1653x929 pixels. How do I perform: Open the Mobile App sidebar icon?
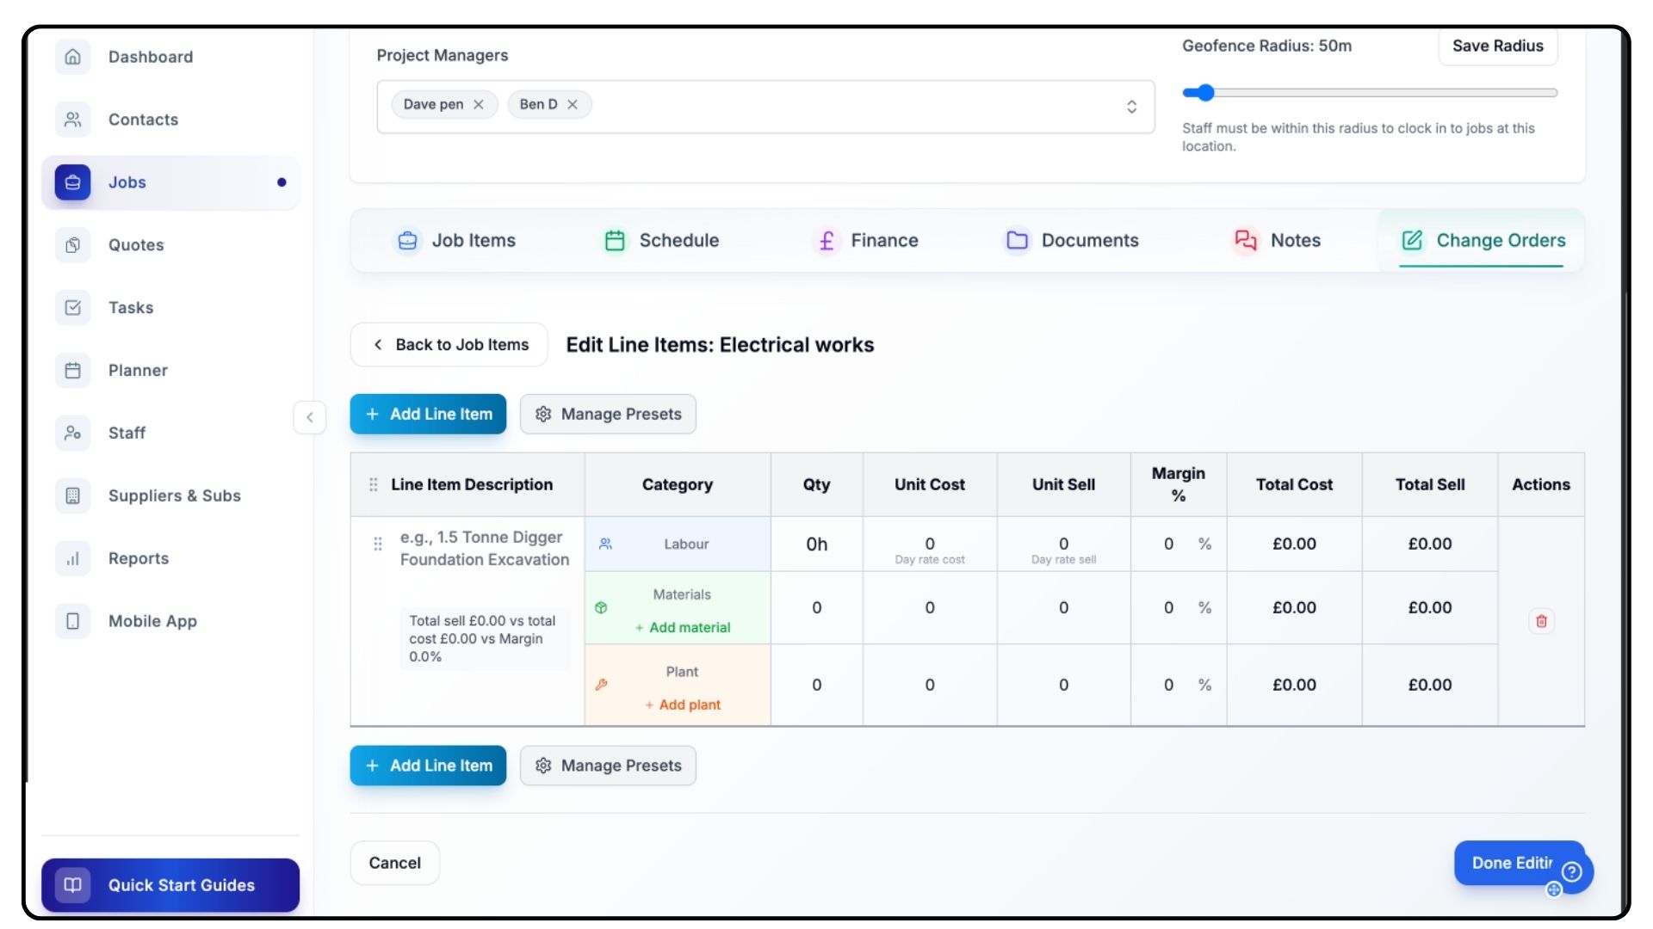click(73, 621)
